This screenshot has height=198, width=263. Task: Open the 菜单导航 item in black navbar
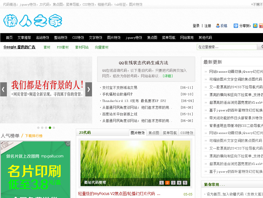point(169,38)
